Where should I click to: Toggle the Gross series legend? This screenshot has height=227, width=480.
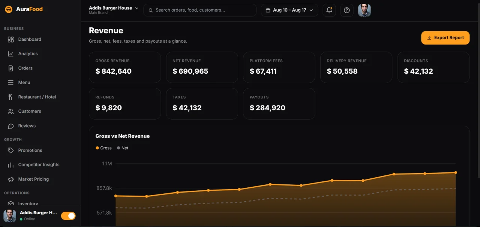pyautogui.click(x=103, y=148)
